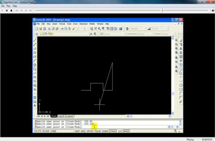The width and height of the screenshot is (215, 141).
Task: Select the Multiline Text tool
Action: point(35,106)
